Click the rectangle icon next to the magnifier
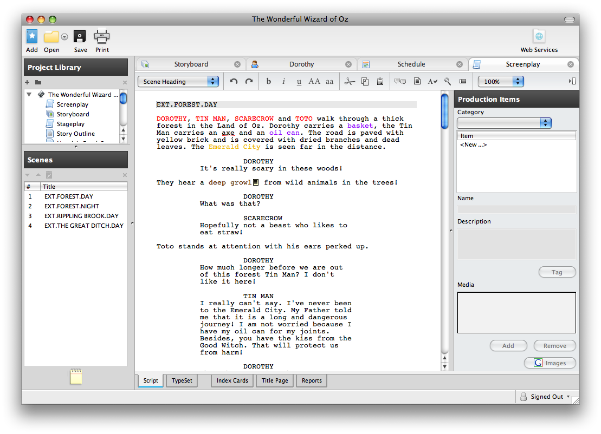 pyautogui.click(x=463, y=81)
